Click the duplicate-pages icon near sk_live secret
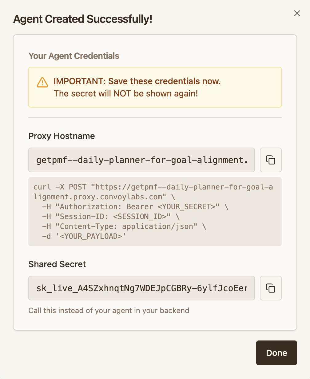The height and width of the screenshot is (379, 310). pos(271,288)
